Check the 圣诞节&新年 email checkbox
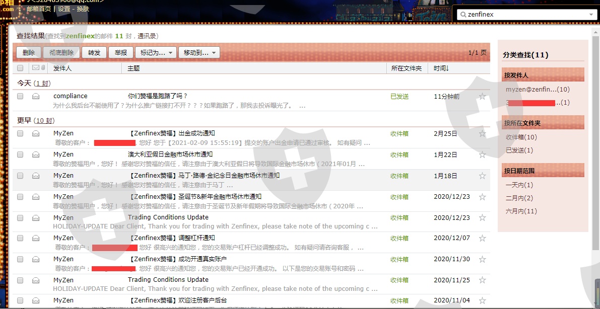 coord(20,197)
